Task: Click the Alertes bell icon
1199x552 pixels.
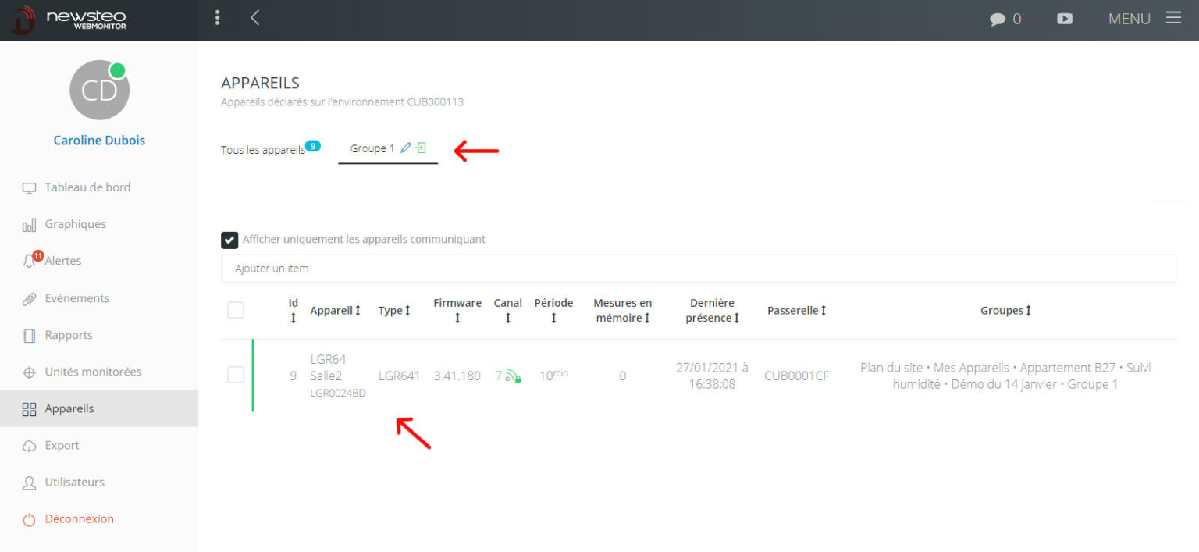Action: pyautogui.click(x=30, y=262)
